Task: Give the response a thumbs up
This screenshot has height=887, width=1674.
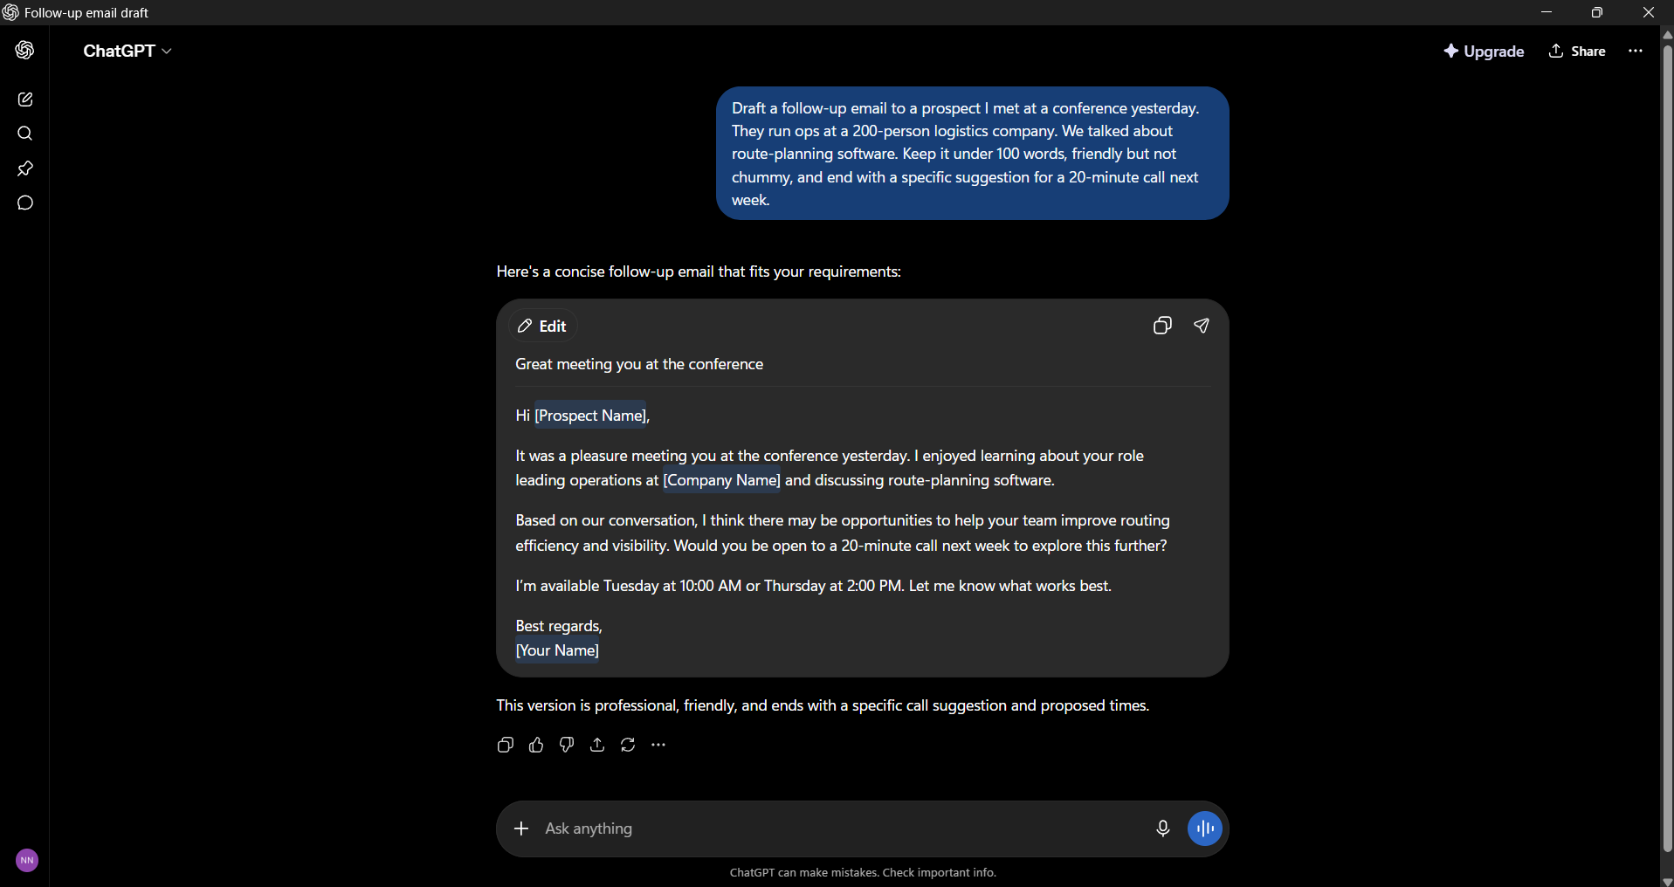Action: tap(536, 745)
